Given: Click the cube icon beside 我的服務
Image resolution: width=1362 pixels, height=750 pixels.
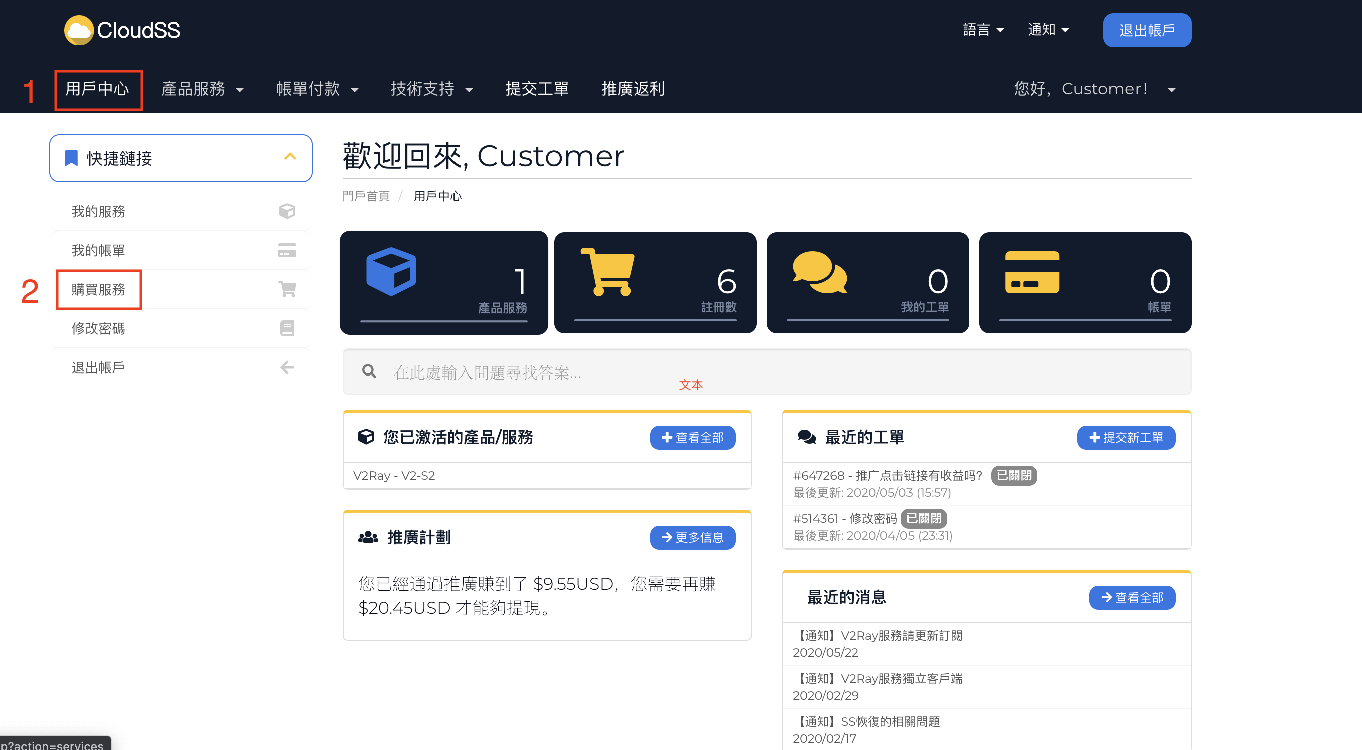Looking at the screenshot, I should (287, 211).
